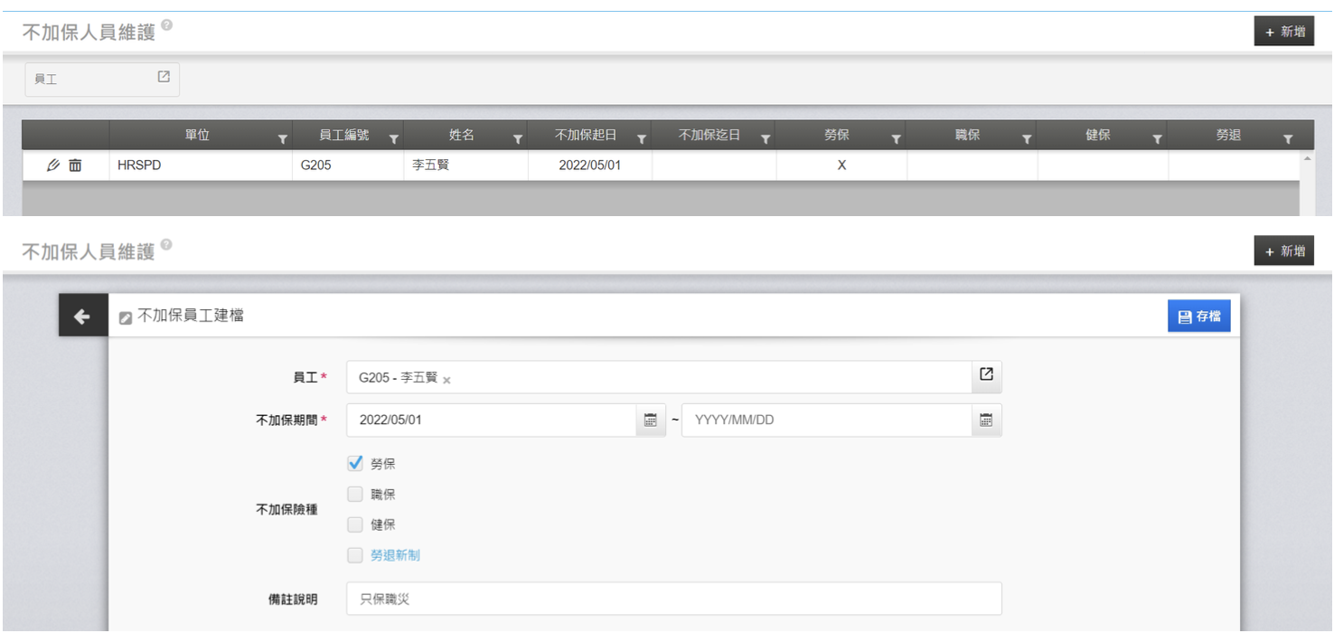Click the top 新增 button
This screenshot has width=1334, height=633.
(x=1283, y=32)
